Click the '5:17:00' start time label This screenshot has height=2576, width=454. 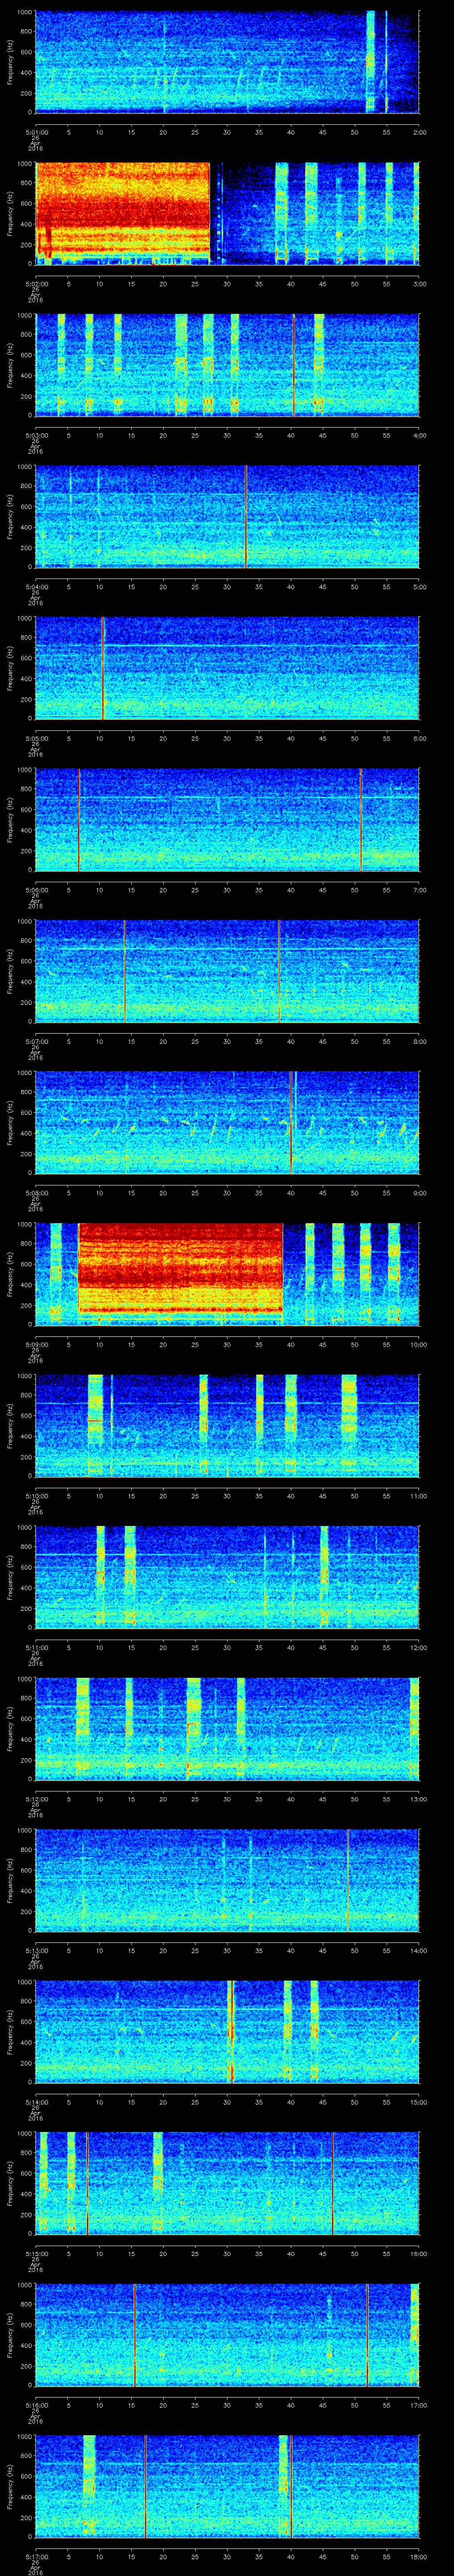pyautogui.click(x=36, y=2556)
